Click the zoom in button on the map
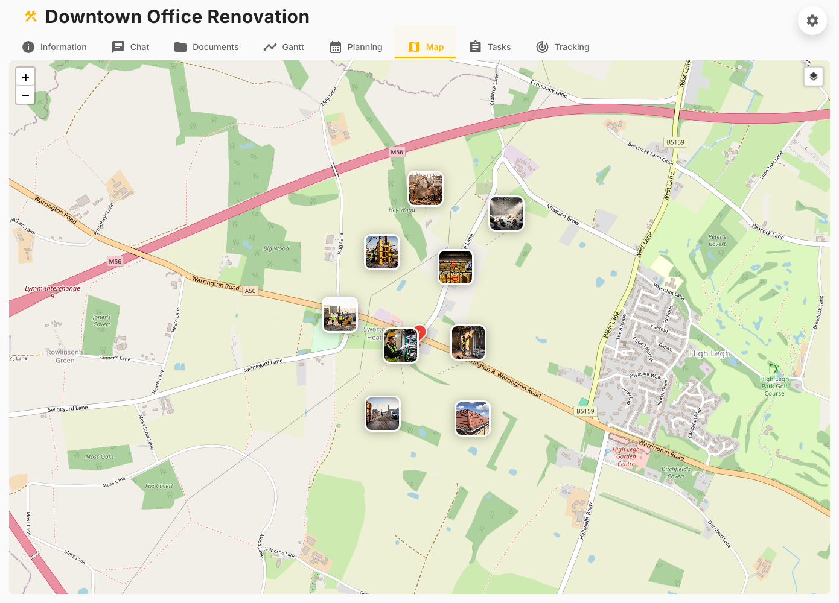 (25, 77)
